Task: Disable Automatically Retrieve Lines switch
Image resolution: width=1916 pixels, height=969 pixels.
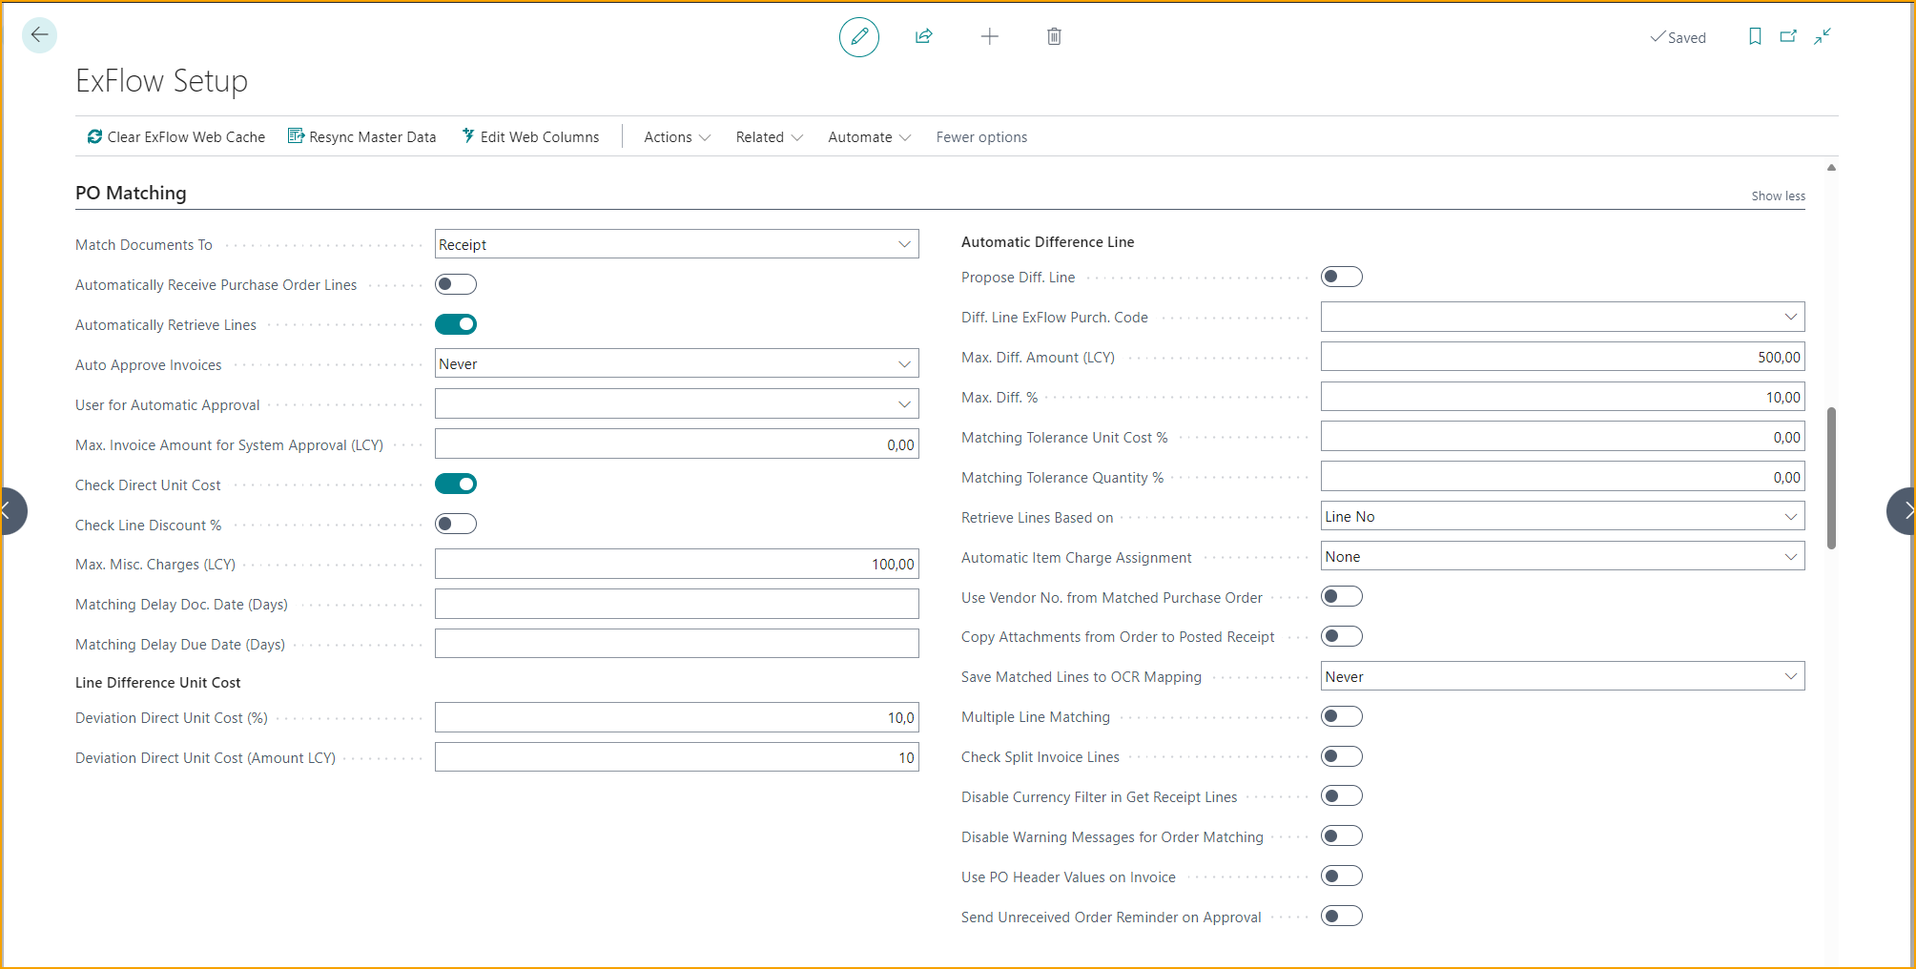Action: tap(456, 324)
